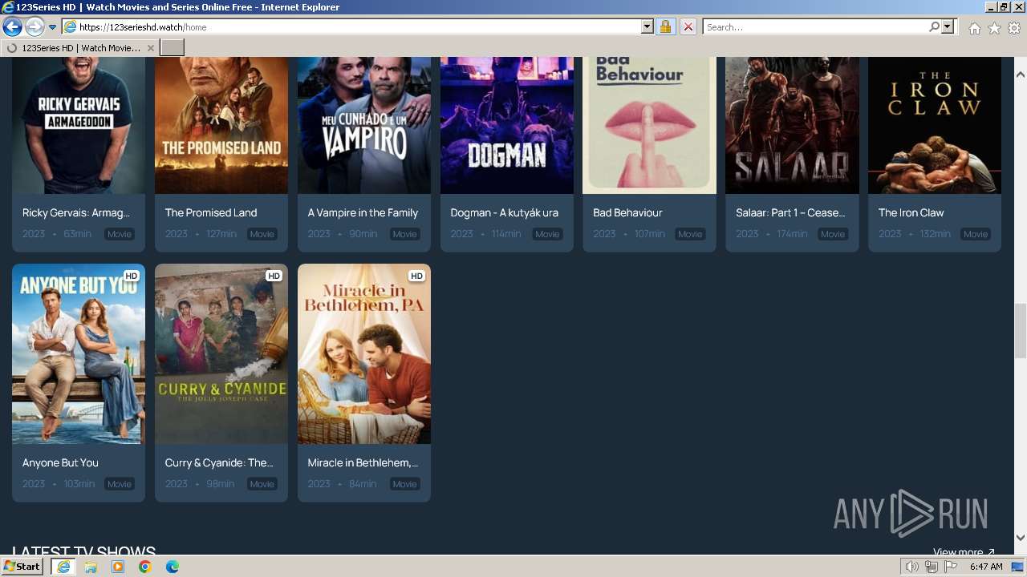Click Miracle in Bethlehem,... title link
Image resolution: width=1027 pixels, height=577 pixels.
pyautogui.click(x=363, y=462)
